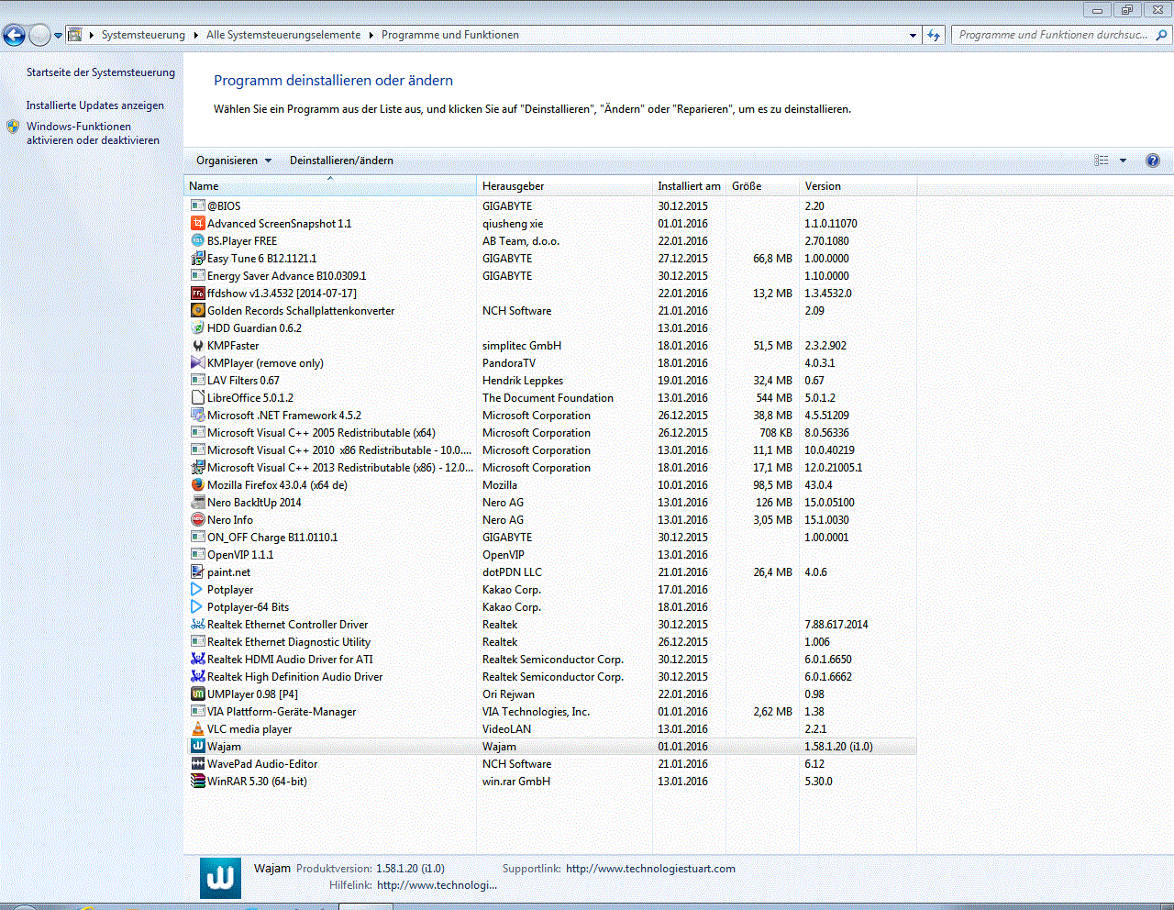Viewport: 1174px width, 910px height.
Task: Open the technologiestuart.com support link
Action: pos(650,869)
